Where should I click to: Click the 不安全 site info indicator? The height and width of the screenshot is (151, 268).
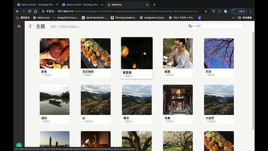click(48, 11)
